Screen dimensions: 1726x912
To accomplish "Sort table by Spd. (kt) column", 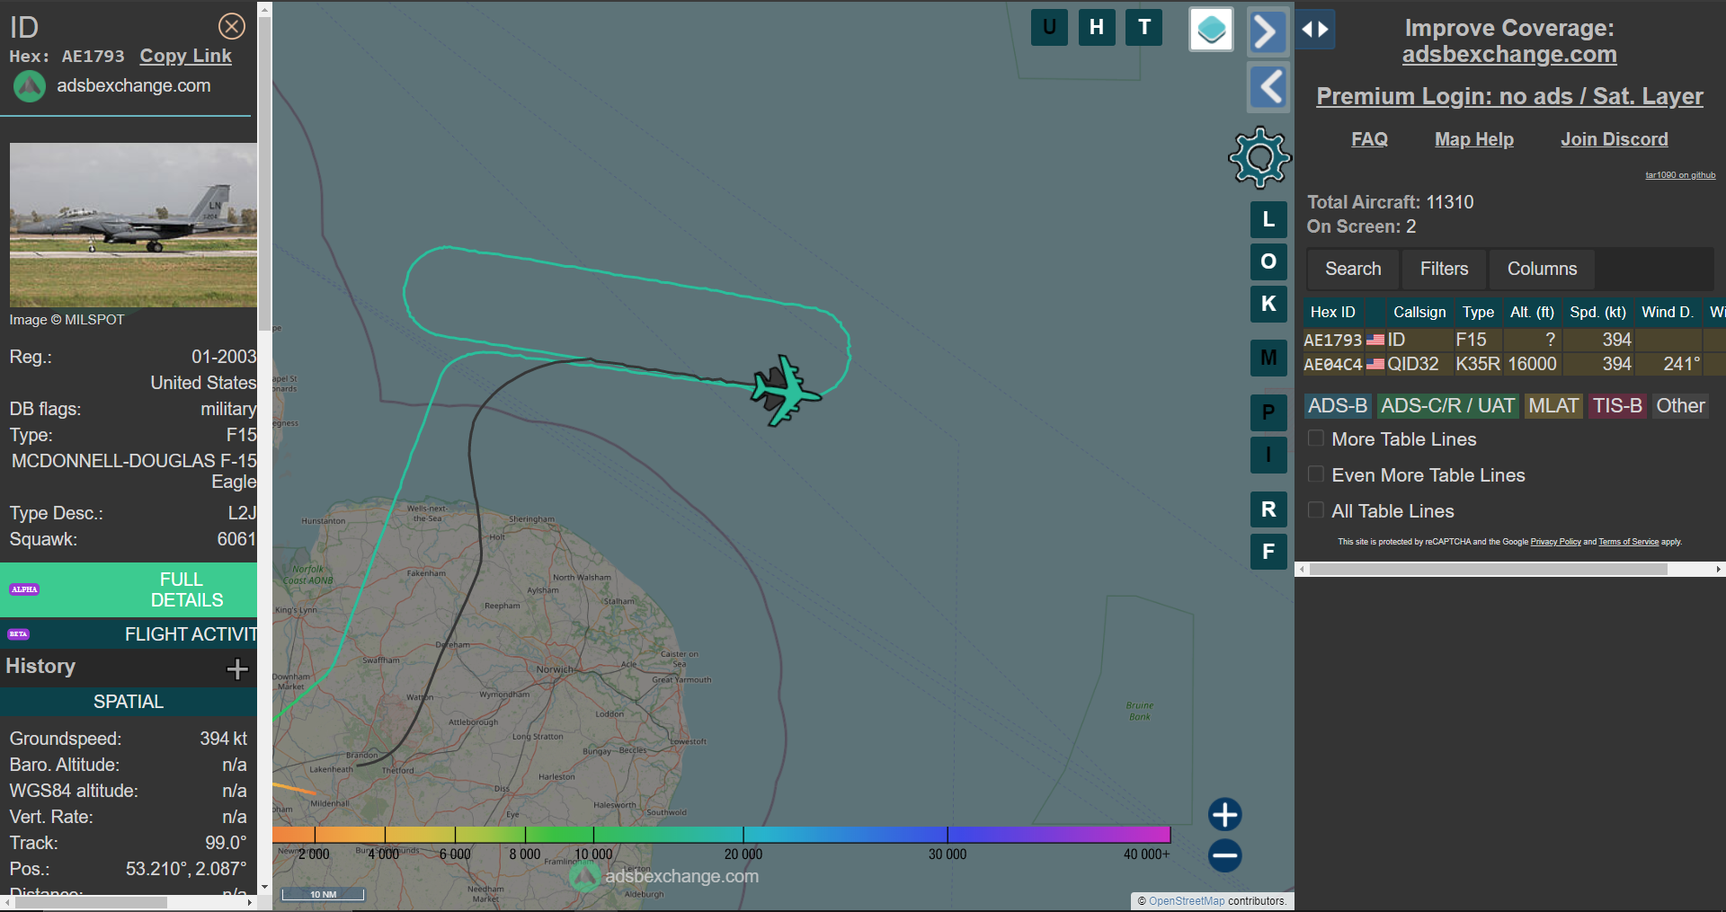I will pos(1597,312).
